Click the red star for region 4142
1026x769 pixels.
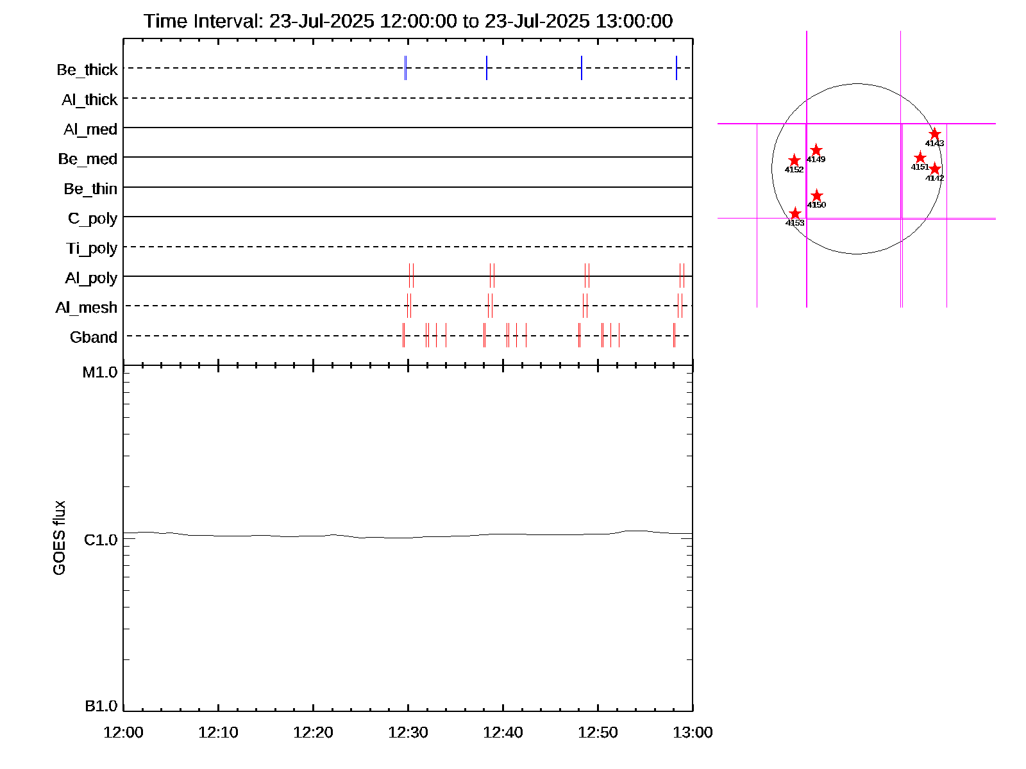tap(934, 169)
